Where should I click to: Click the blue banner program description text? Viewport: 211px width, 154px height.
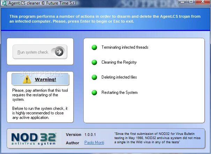click(105, 19)
